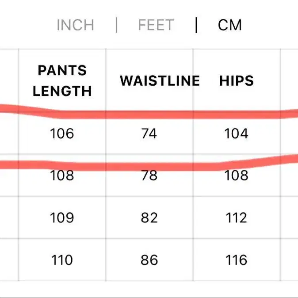Screen dimensions: 298x298
Task: Tap the waistline value 78
Action: [149, 176]
